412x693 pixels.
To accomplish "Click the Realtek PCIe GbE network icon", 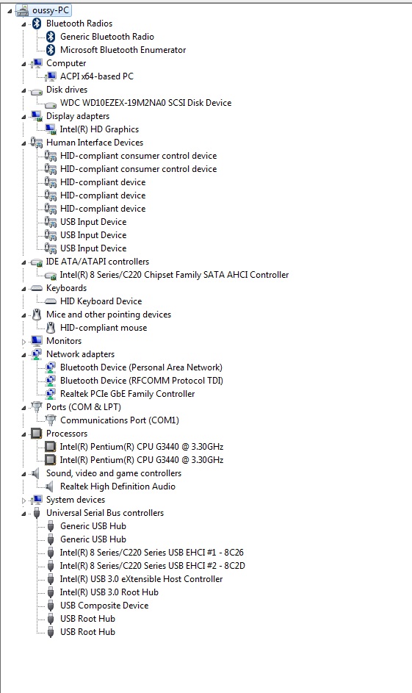I will [x=51, y=394].
